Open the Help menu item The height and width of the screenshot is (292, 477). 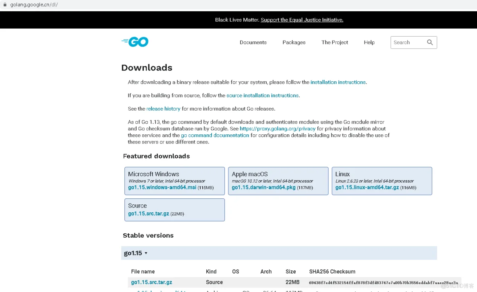(x=369, y=42)
